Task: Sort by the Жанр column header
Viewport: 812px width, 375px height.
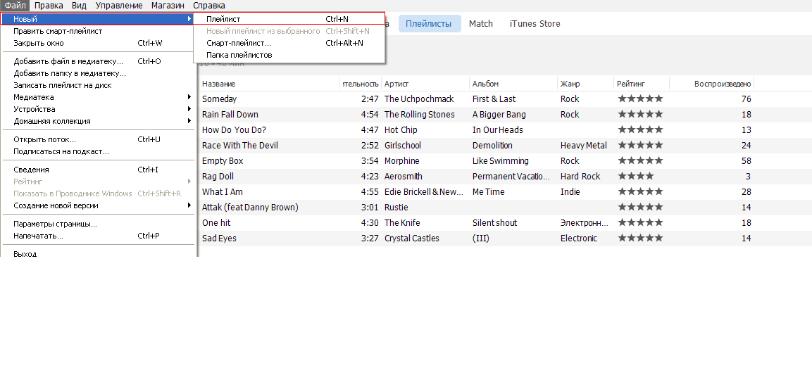Action: [x=586, y=84]
